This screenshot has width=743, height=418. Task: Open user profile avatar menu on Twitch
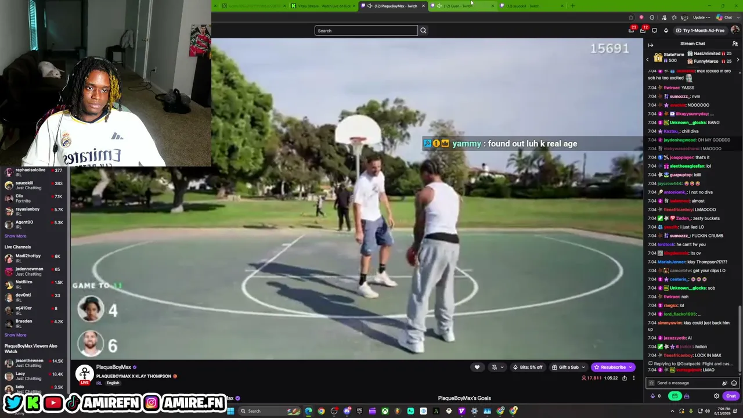point(735,30)
